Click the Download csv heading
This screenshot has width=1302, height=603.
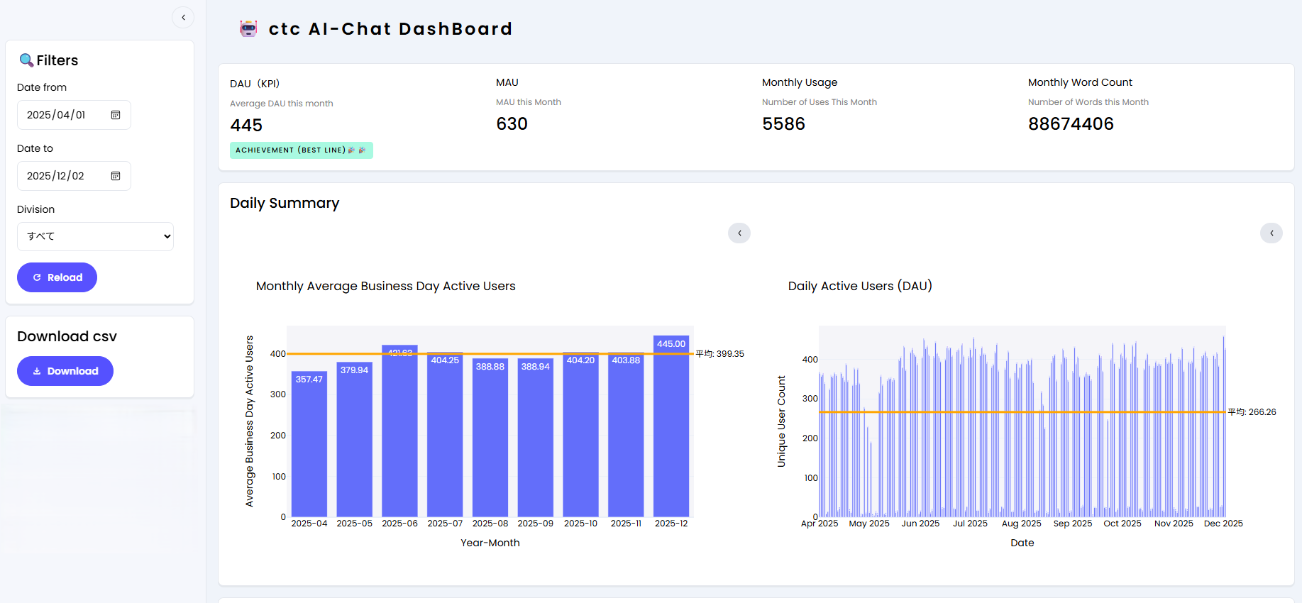[x=67, y=336]
